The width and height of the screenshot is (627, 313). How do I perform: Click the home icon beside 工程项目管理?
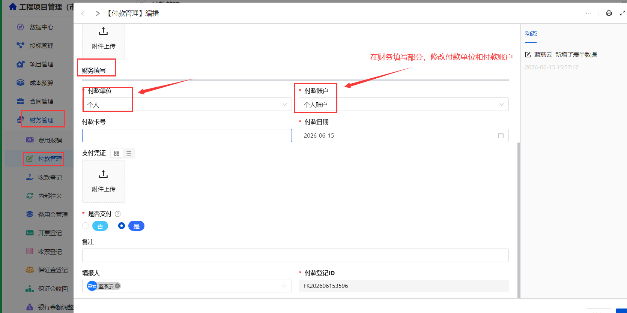click(13, 7)
